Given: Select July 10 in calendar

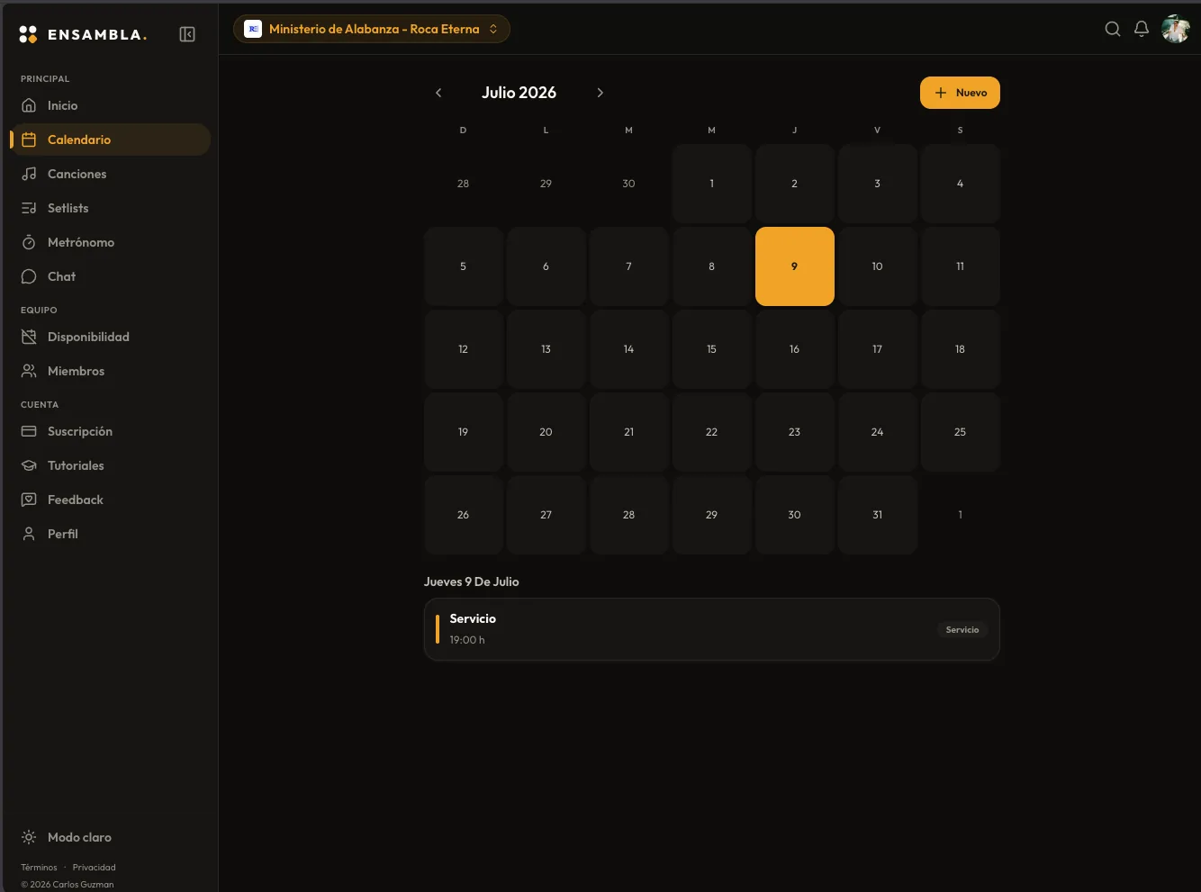Looking at the screenshot, I should click(878, 266).
